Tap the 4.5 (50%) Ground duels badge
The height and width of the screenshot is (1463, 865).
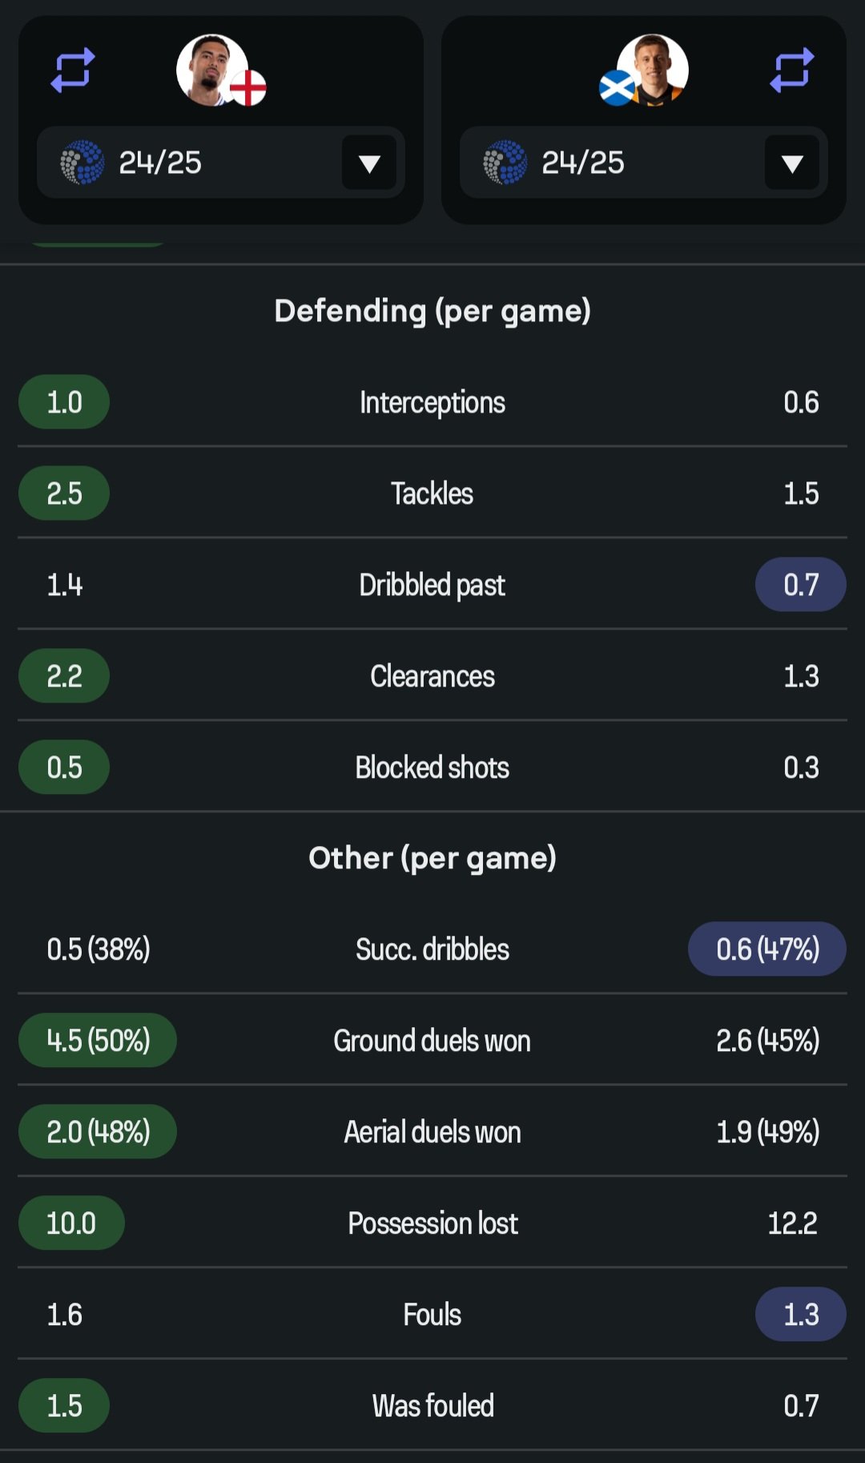pyautogui.click(x=98, y=1041)
